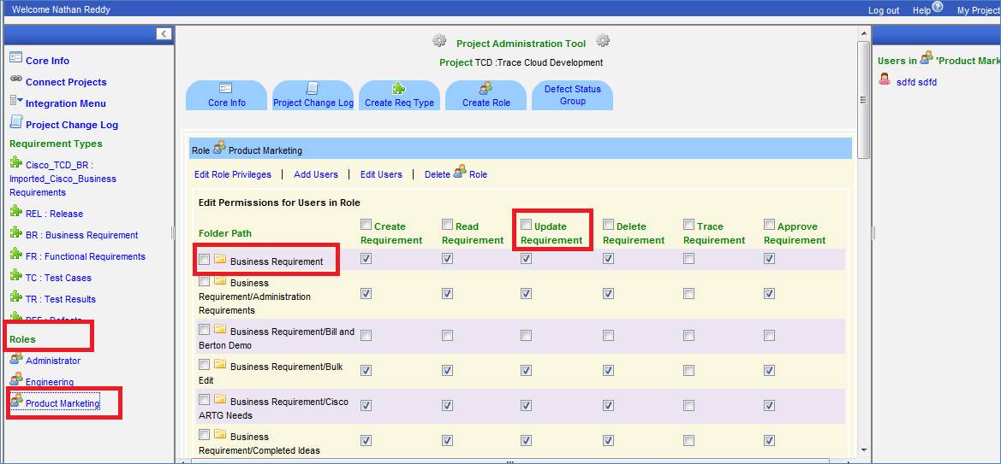Open the Create Role tab
Screen dimensions: 1001x464
click(x=486, y=96)
